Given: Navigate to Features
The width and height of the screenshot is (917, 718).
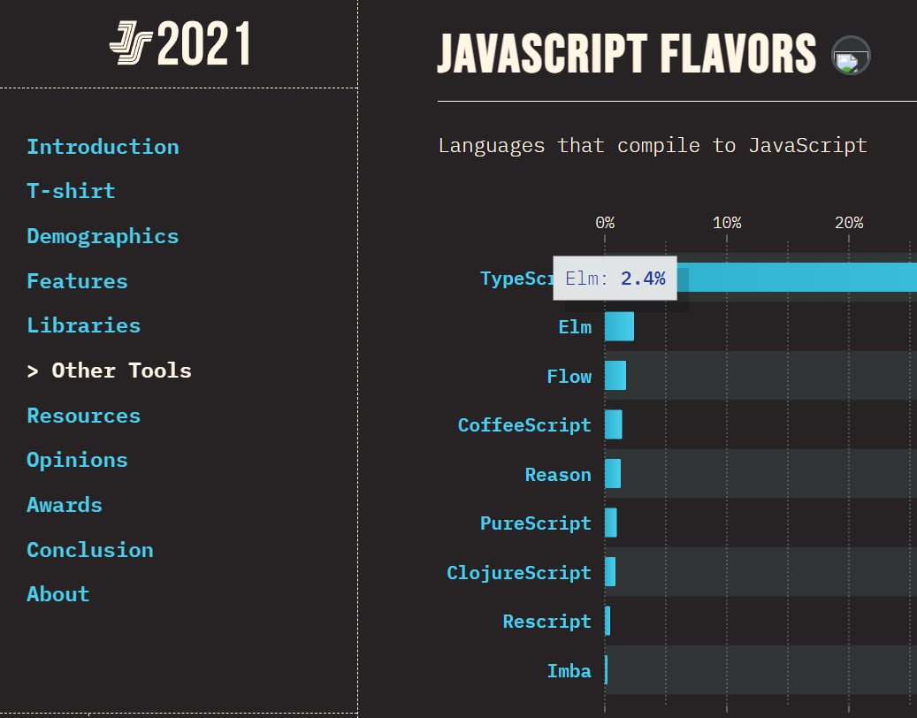Looking at the screenshot, I should click(77, 281).
